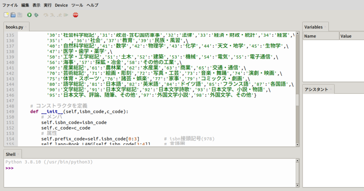This screenshot has width=364, height=191.
Task: Select the Shell tab
Action: coord(11,154)
